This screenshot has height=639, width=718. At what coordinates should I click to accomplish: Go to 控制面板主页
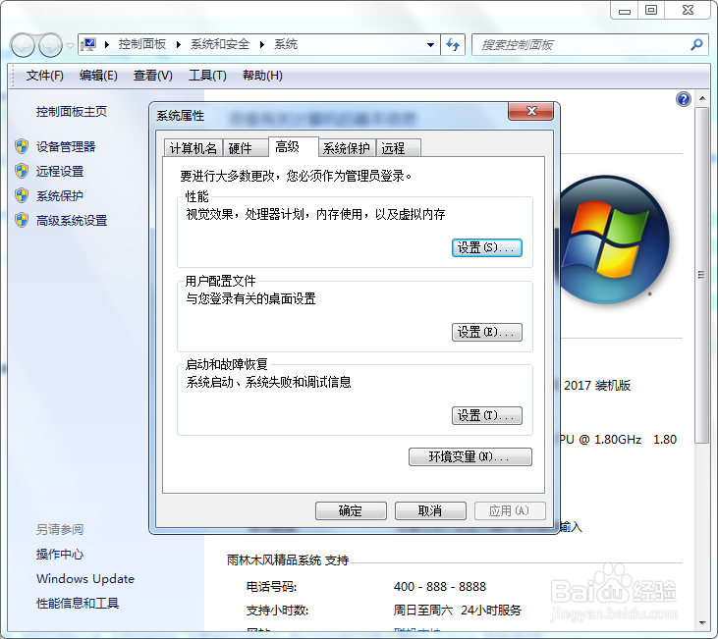[x=72, y=111]
